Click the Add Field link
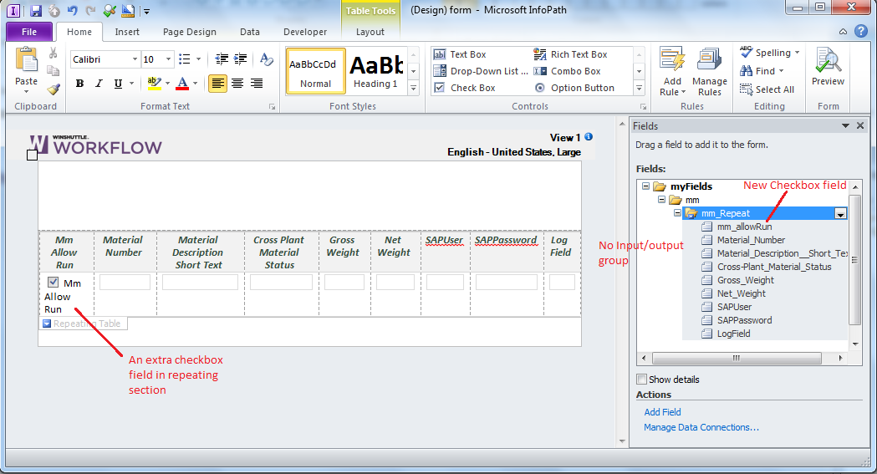The image size is (877, 474). pos(662,412)
